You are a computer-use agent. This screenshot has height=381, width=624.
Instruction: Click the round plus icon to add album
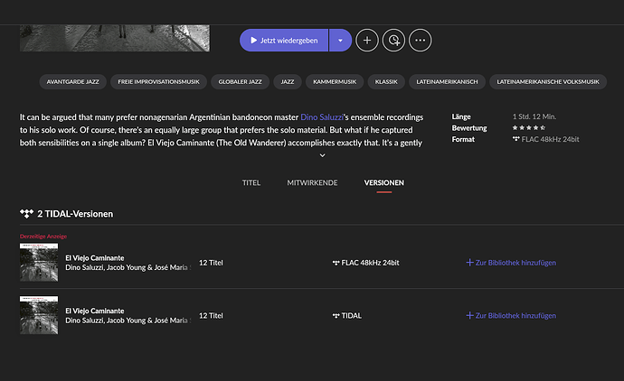[x=367, y=40]
